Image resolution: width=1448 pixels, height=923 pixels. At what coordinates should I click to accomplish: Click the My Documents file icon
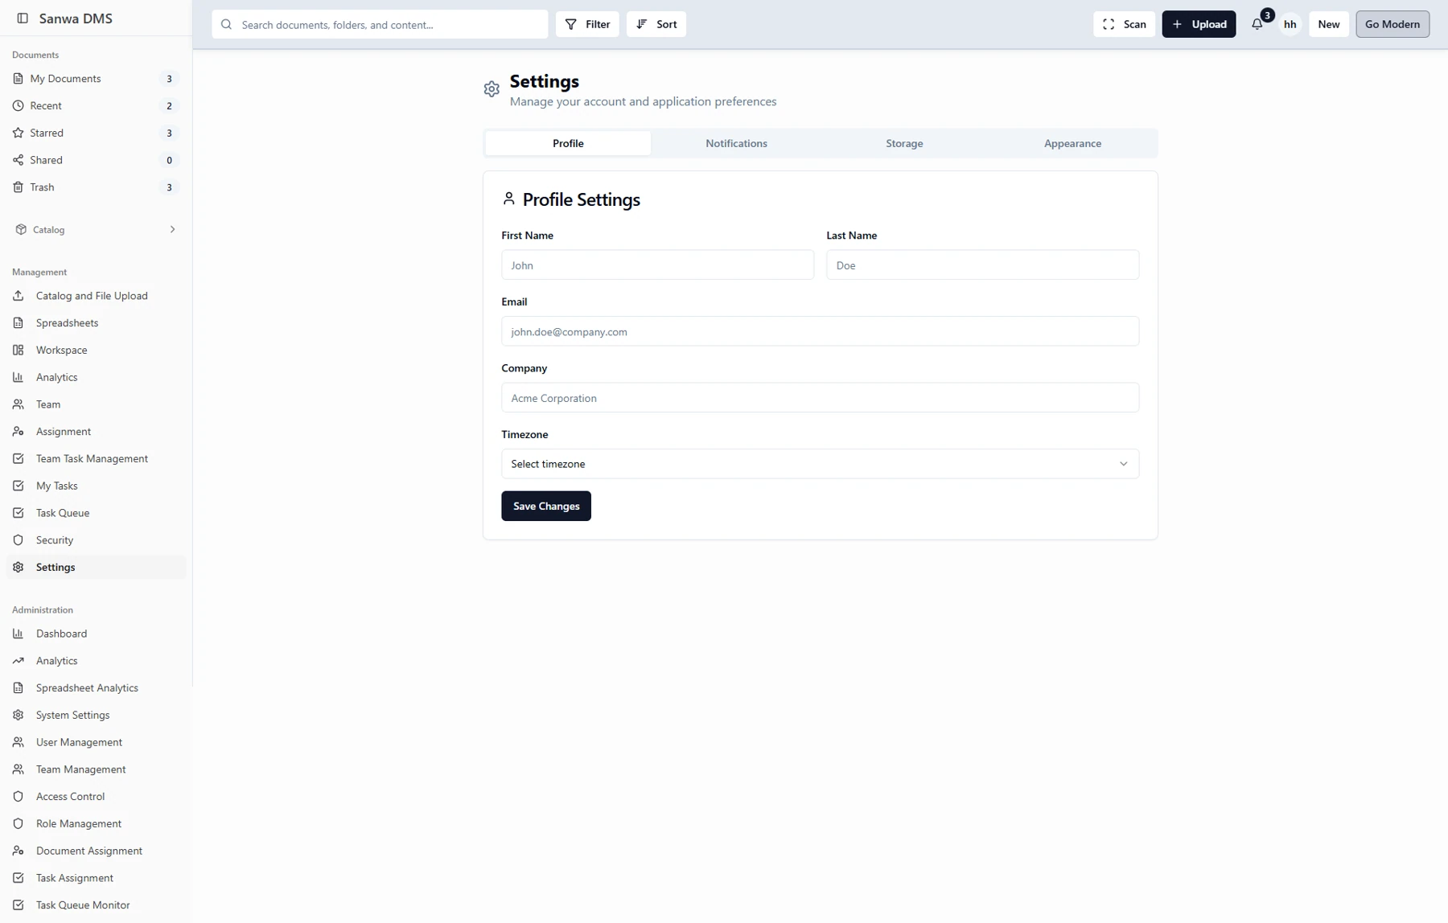(18, 79)
